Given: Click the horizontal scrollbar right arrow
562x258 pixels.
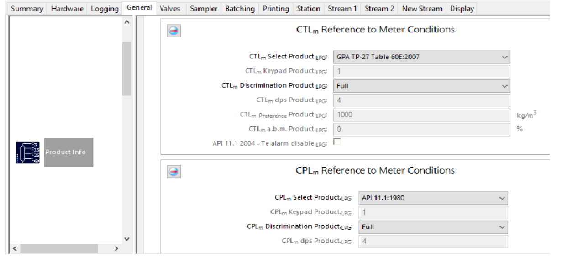Looking at the screenshot, I should (116, 249).
